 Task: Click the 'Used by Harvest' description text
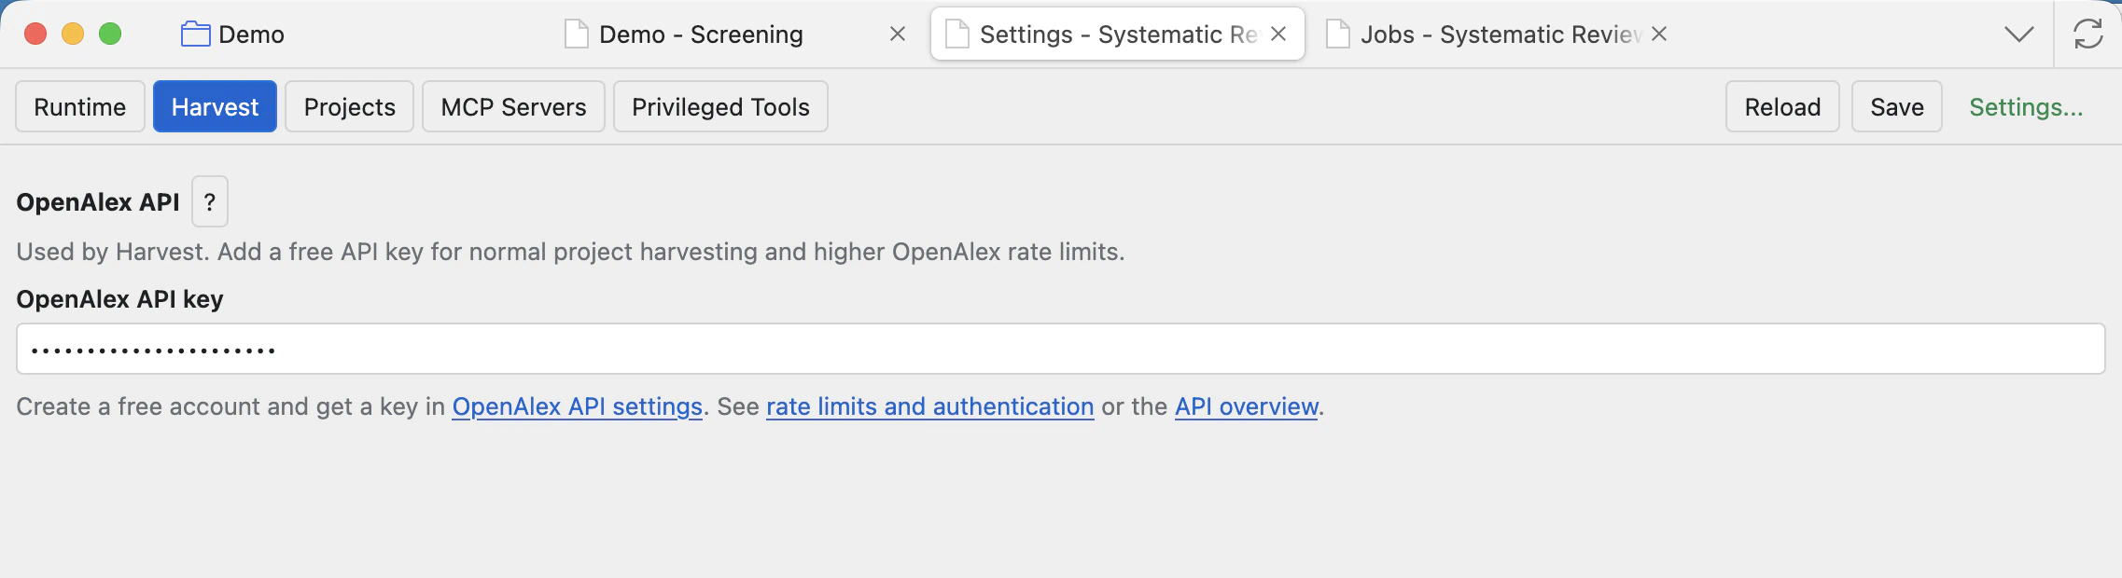point(570,252)
